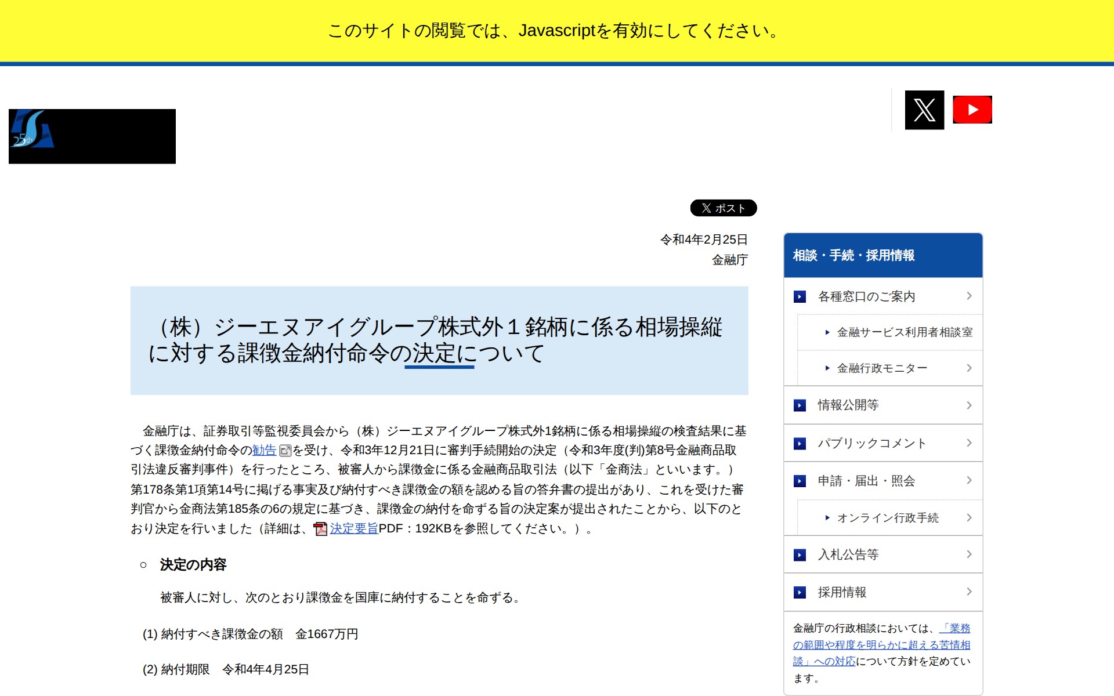Expand chevron on 金融行政モニター row
Image resolution: width=1114 pixels, height=696 pixels.
coord(969,368)
